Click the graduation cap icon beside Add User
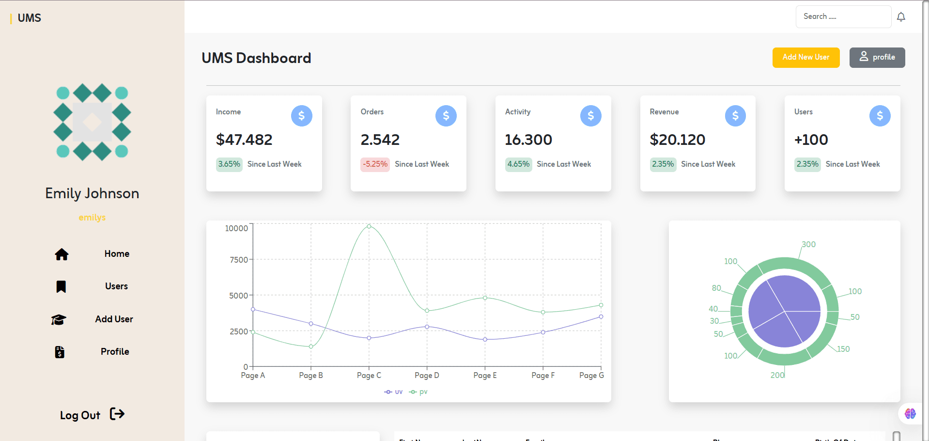Screen dimensions: 929x441 tap(59, 320)
